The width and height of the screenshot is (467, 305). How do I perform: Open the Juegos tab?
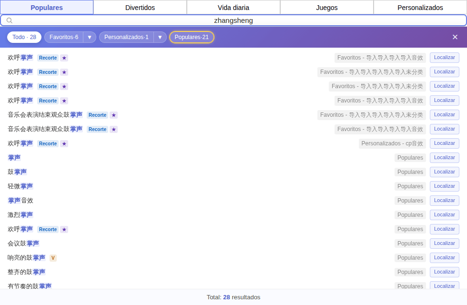(327, 8)
